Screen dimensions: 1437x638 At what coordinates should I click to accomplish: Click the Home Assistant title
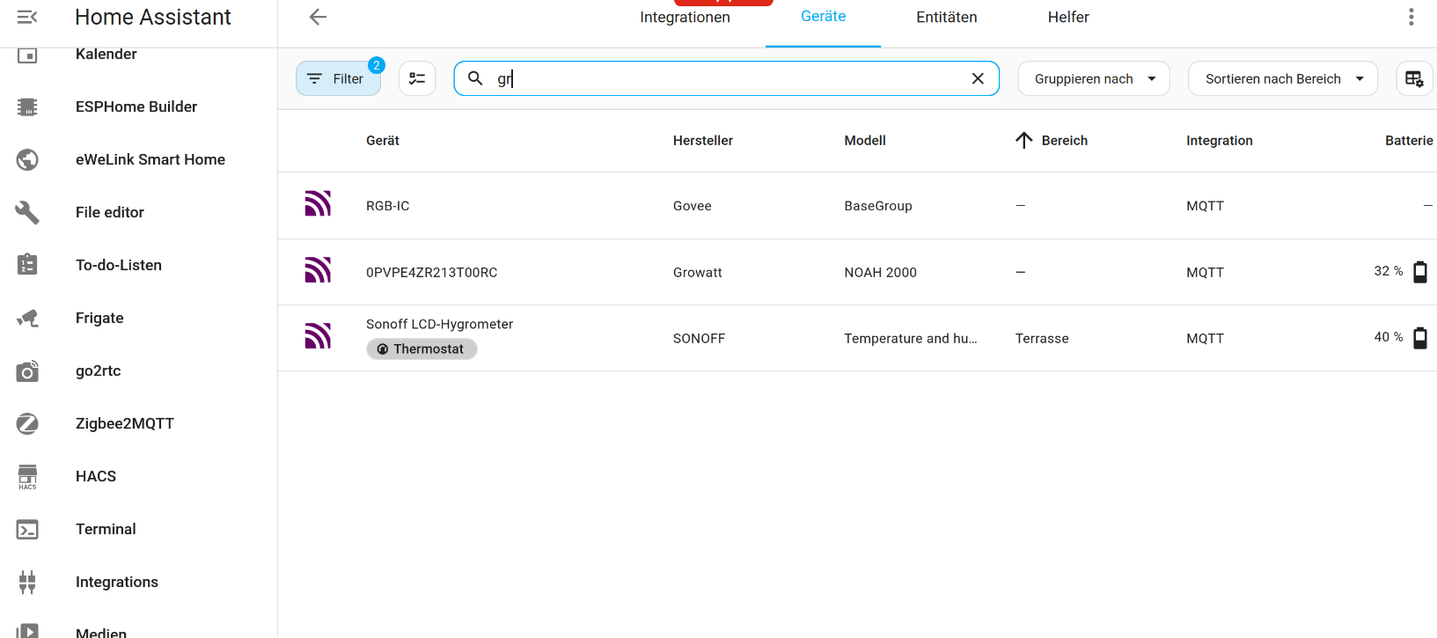(153, 17)
